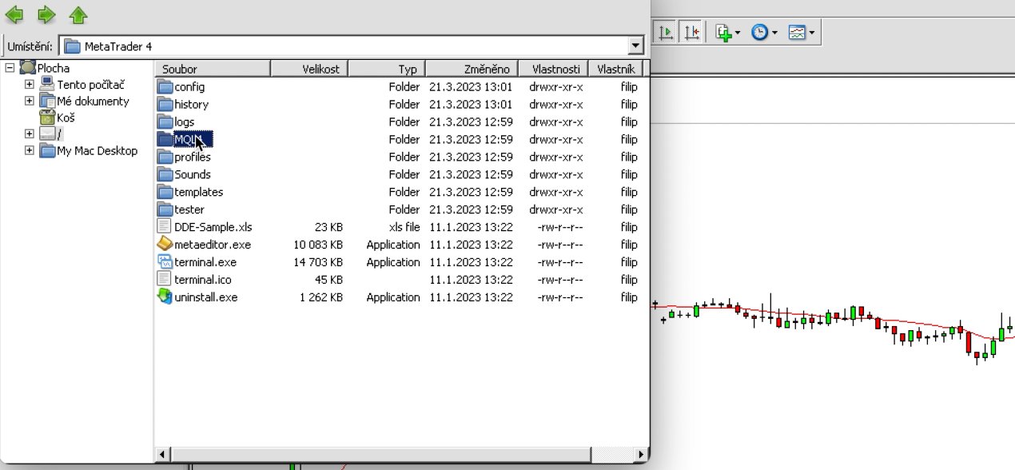Toggle Chart Shift in MetaTrader toolbar
Screen dimensions: 1015x470
[692, 33]
